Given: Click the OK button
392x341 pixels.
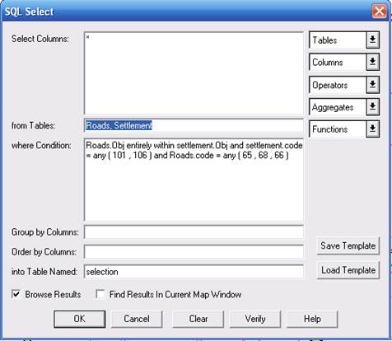Looking at the screenshot, I should point(80,319).
